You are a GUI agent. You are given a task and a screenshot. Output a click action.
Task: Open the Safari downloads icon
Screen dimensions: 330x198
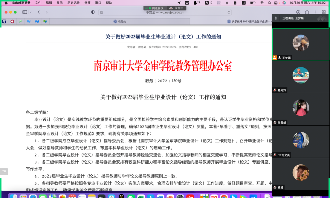click(298, 12)
